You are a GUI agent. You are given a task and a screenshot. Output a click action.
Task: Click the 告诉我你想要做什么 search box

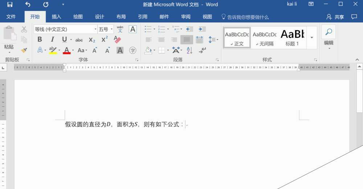coord(245,17)
